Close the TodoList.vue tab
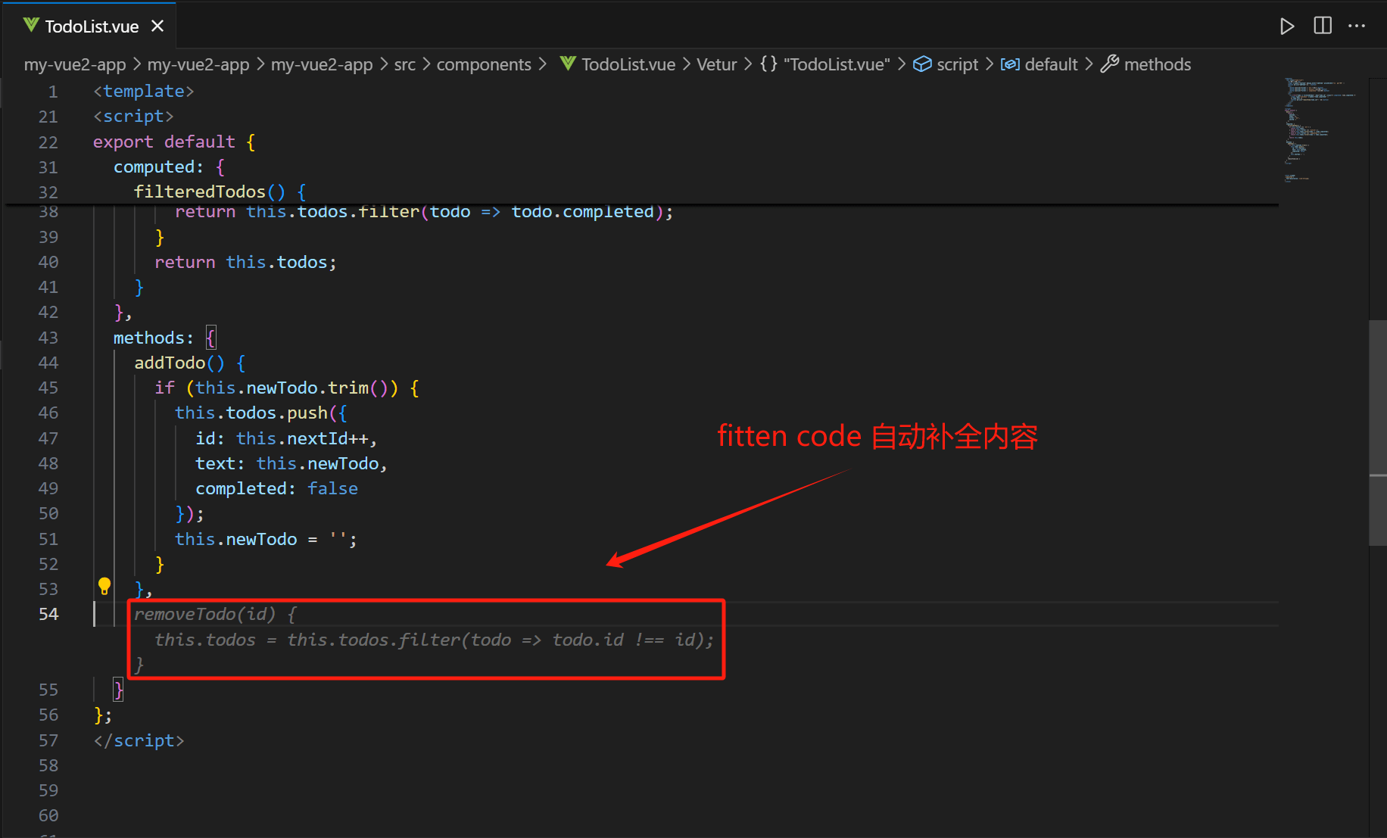This screenshot has height=838, width=1387. (x=157, y=26)
